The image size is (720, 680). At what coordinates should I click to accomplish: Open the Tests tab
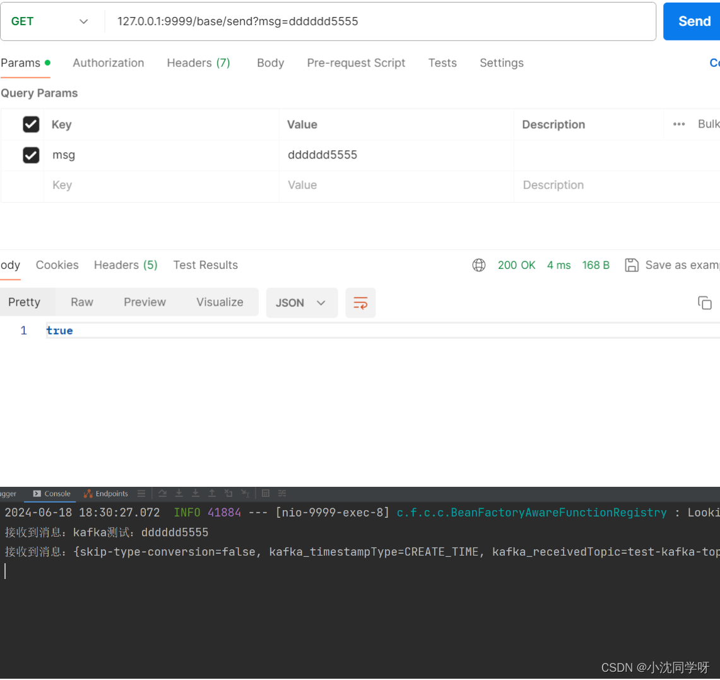(x=442, y=63)
